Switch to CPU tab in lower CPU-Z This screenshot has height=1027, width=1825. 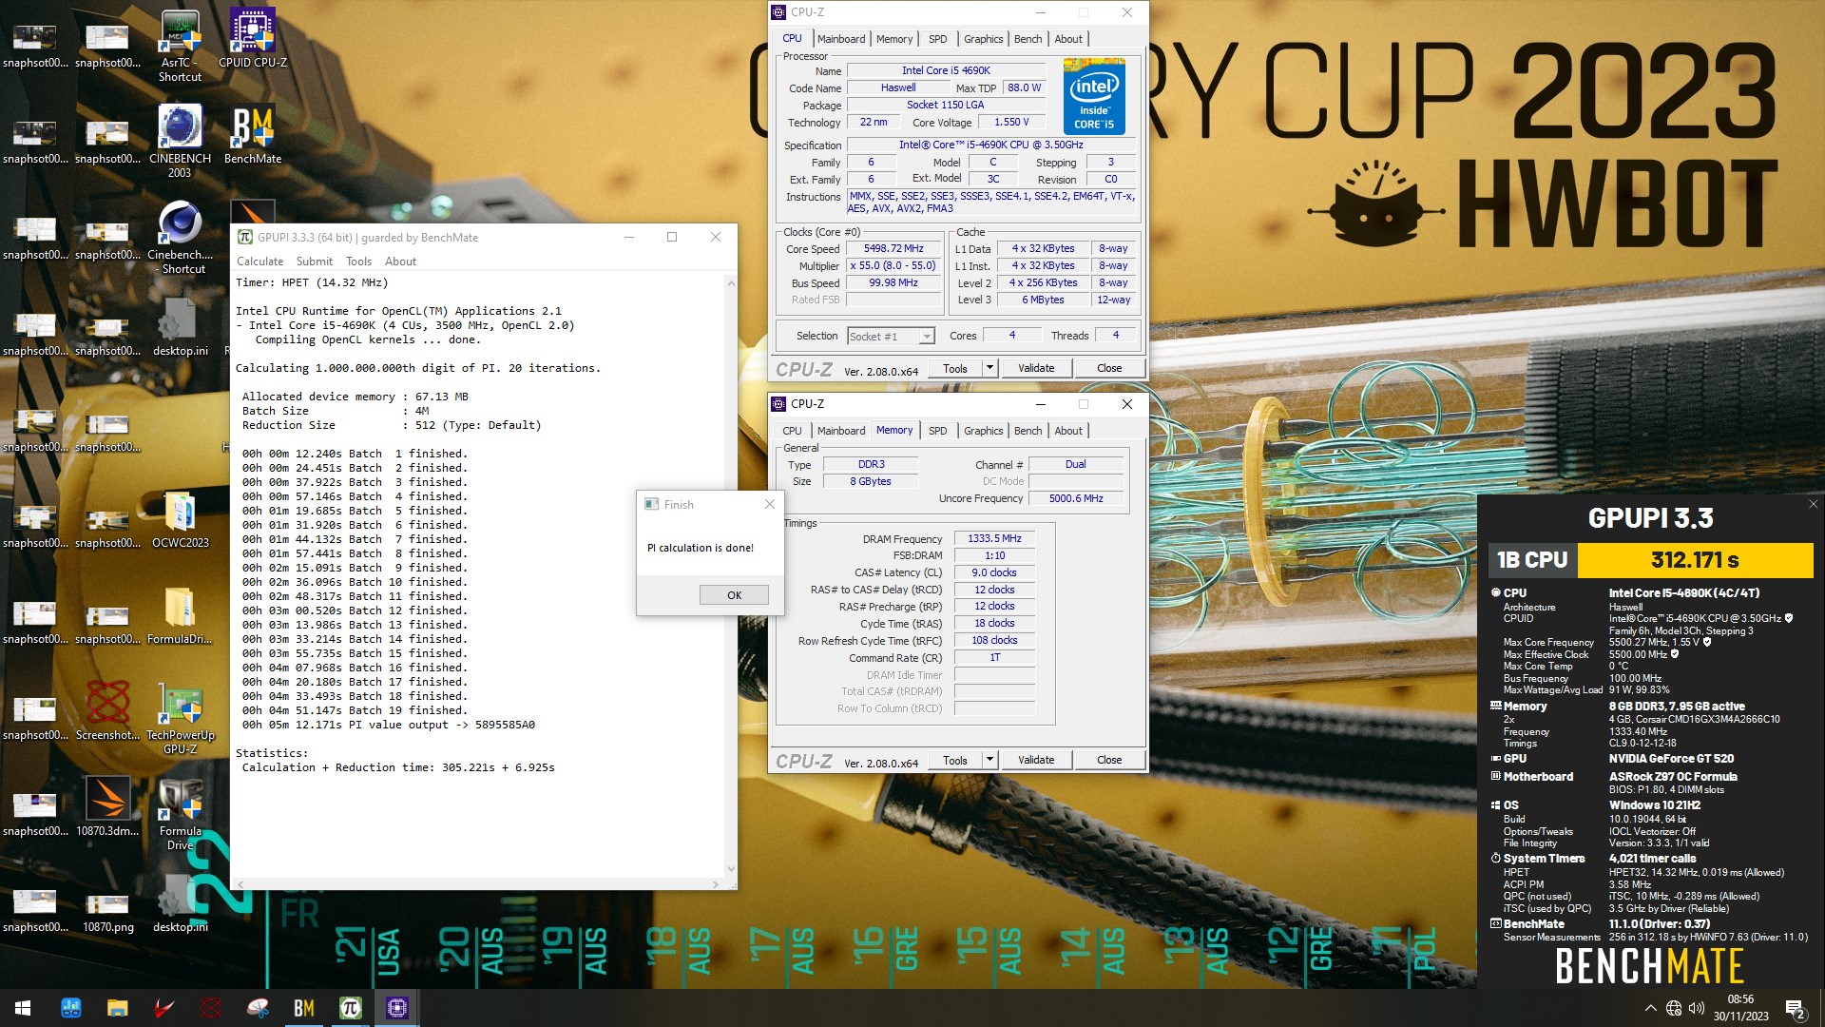point(792,431)
